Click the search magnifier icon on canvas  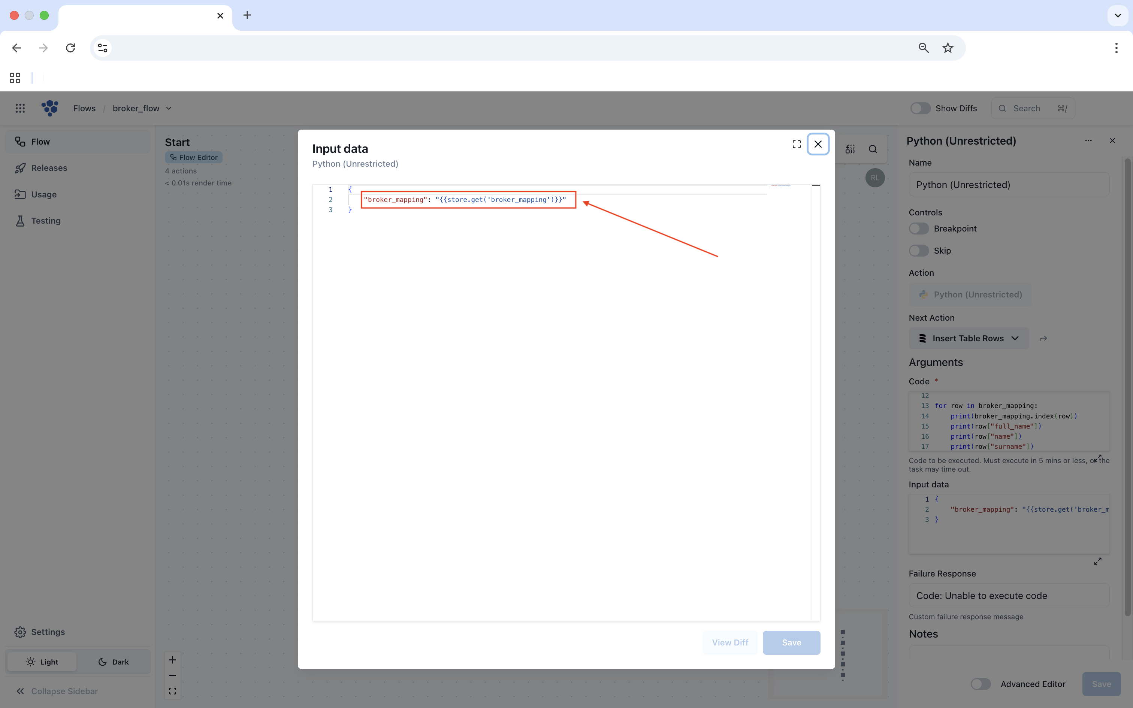tap(873, 149)
